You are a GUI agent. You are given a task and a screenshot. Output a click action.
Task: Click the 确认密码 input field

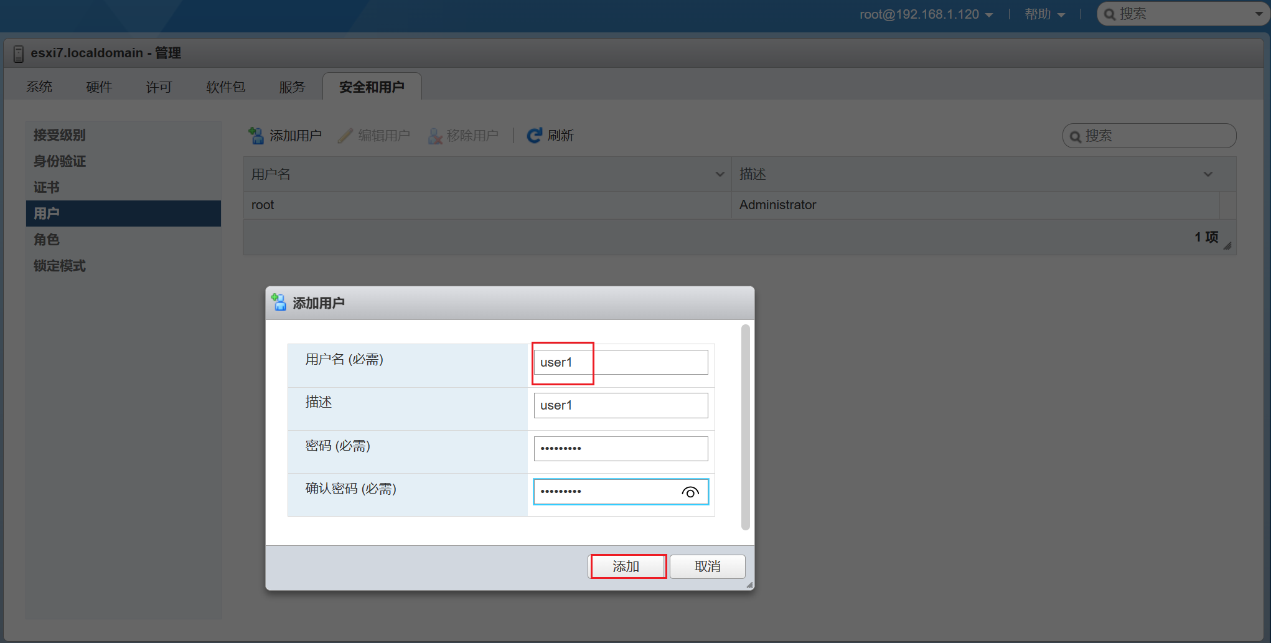point(621,492)
